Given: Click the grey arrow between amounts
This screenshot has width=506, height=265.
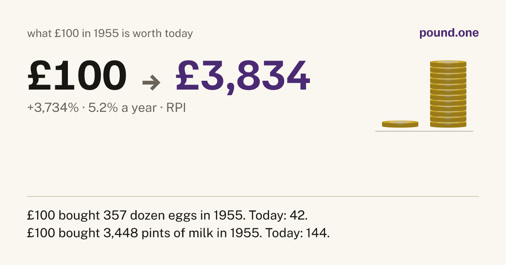Looking at the screenshot, I should 151,84.
